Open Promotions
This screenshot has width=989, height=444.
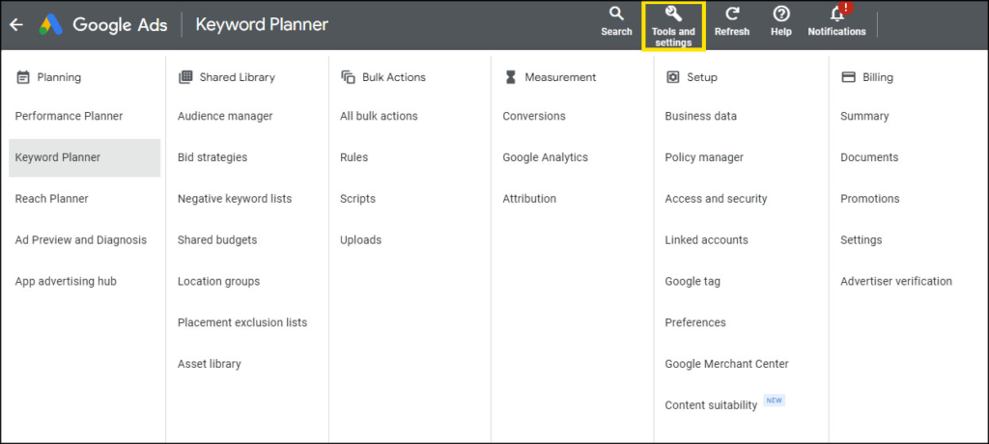[870, 199]
